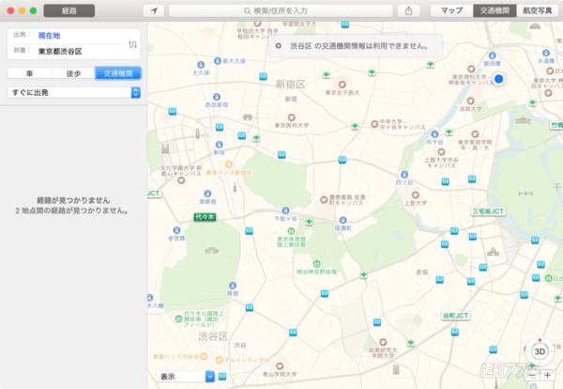Viewport: 563px width, 389px height.
Task: Click the 法政大学 marker
Action: click(471, 101)
